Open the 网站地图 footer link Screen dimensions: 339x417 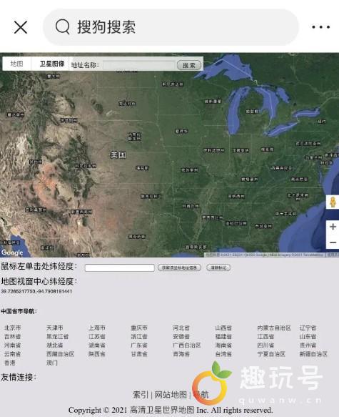pyautogui.click(x=171, y=395)
